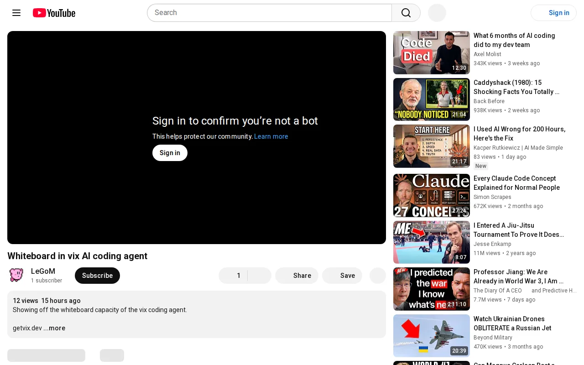Share the video
Viewport: 584px width, 365px height.
point(297,276)
